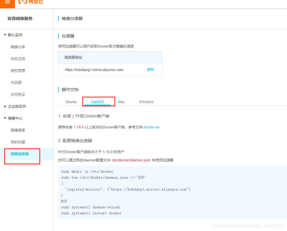Open the hamburger menu in the orange header
This screenshot has width=287, height=231.
(7, 2)
